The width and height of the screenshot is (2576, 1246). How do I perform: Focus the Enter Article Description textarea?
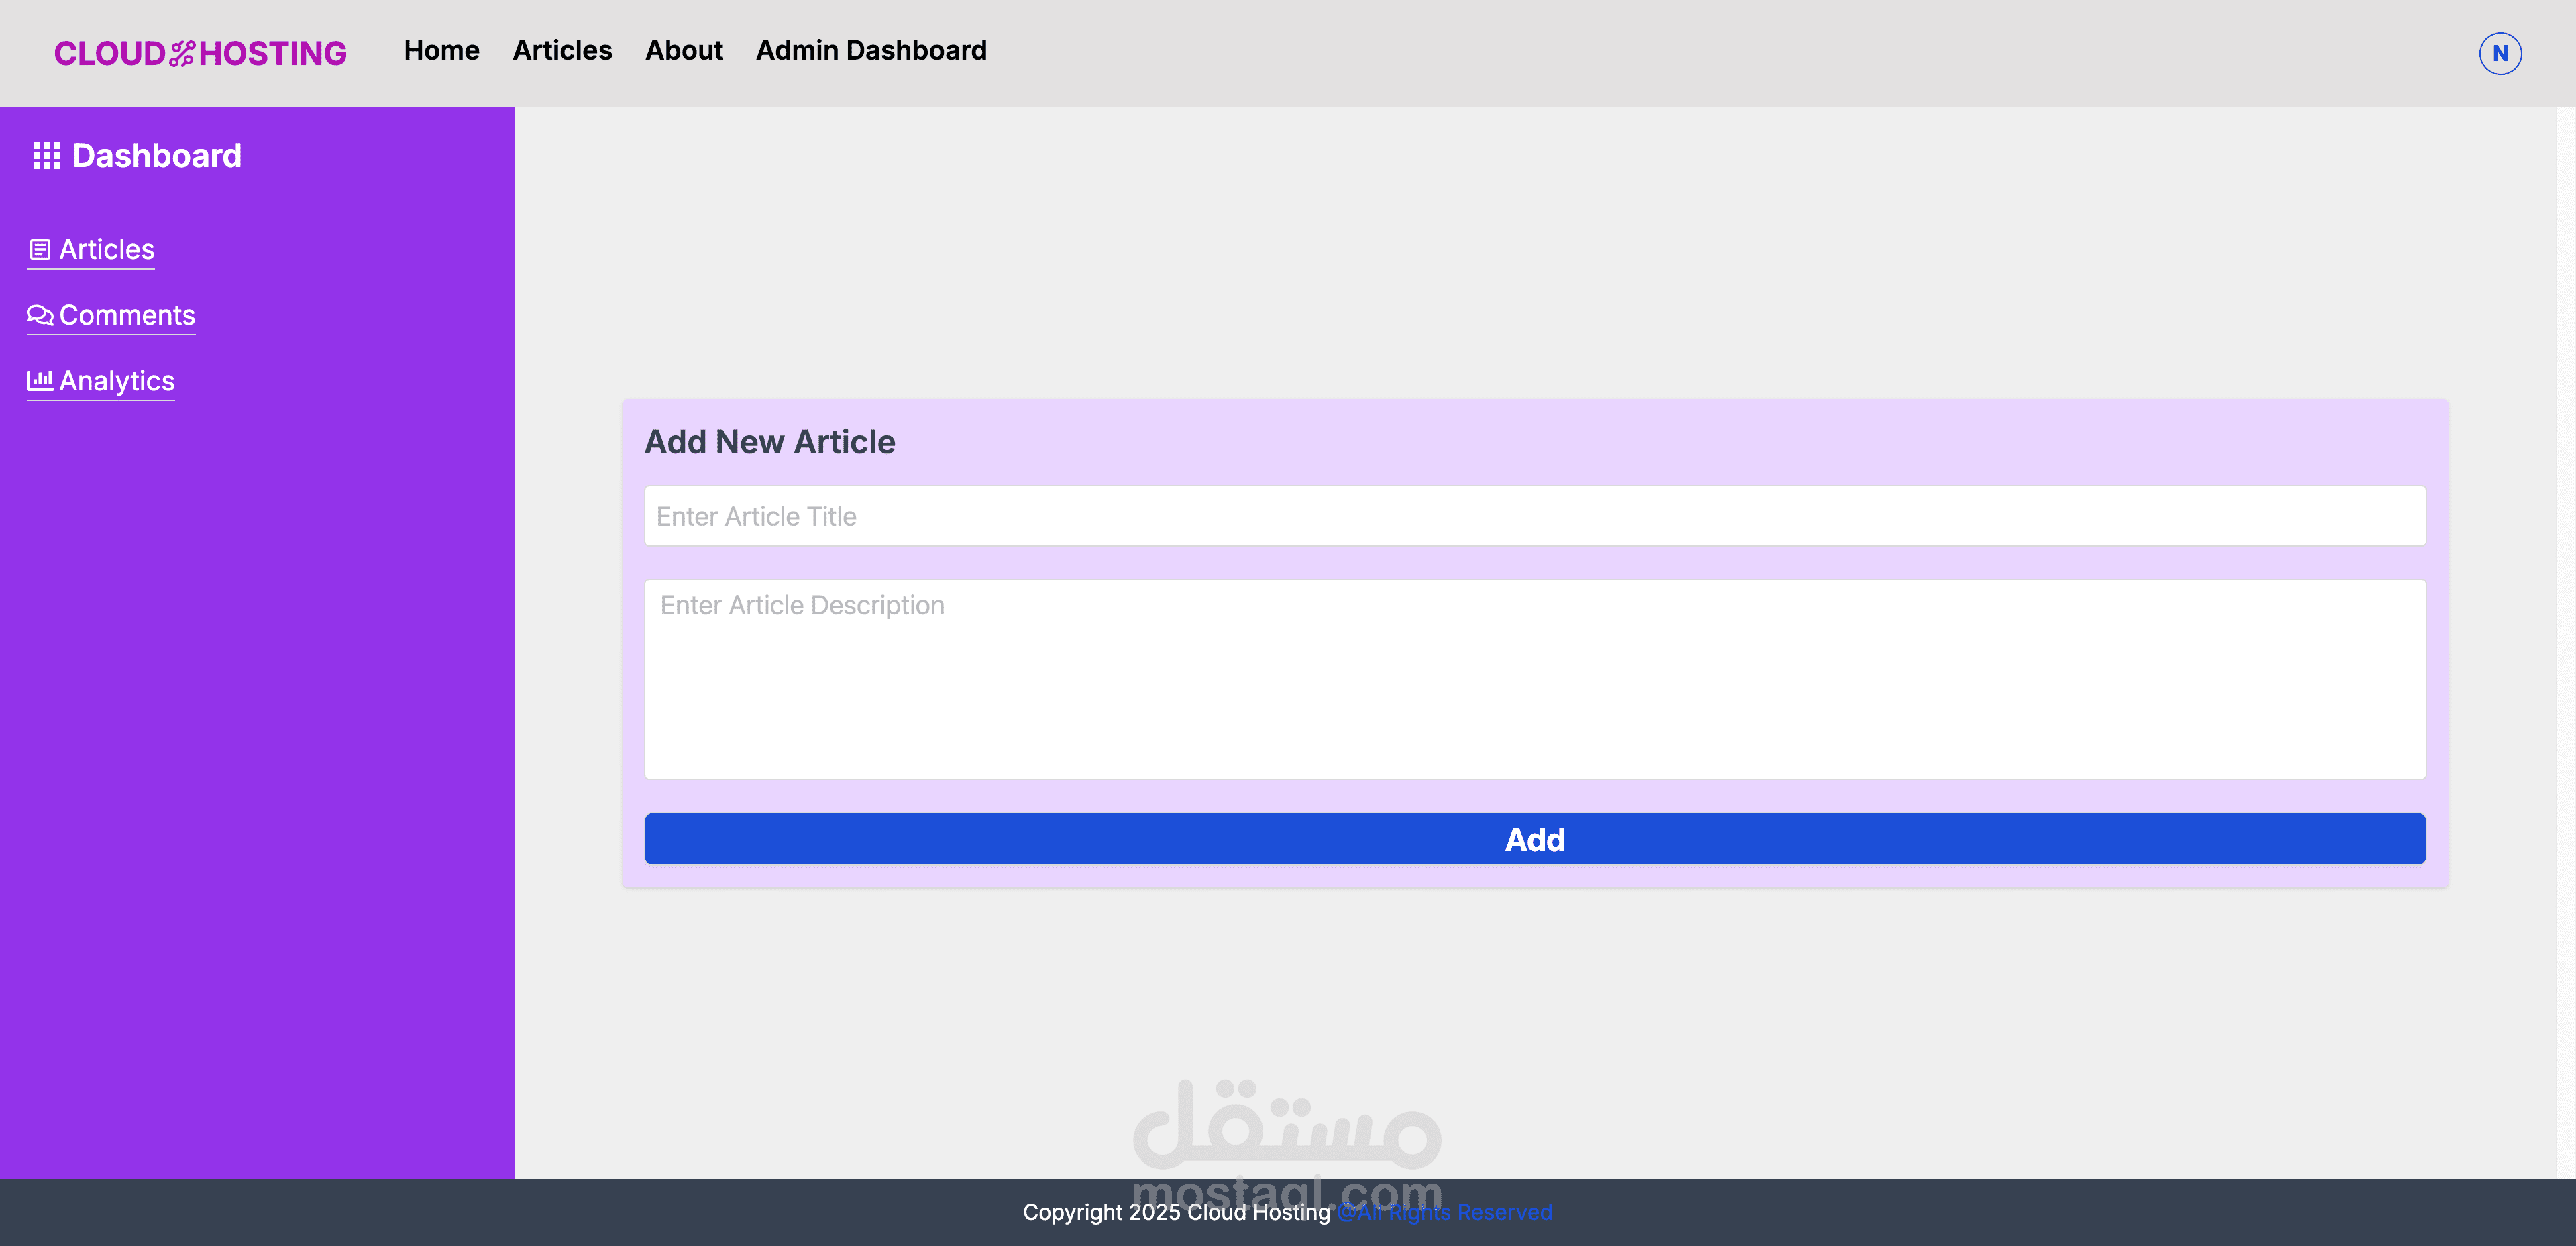click(x=1534, y=679)
